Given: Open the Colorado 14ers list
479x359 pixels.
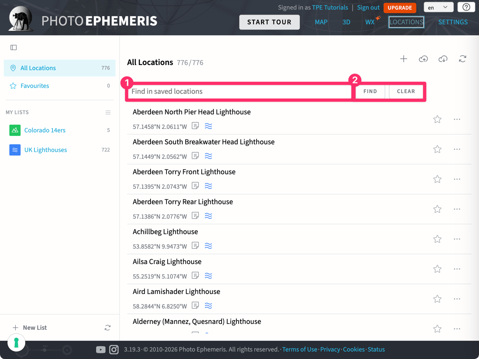Looking at the screenshot, I should coord(59,130).
